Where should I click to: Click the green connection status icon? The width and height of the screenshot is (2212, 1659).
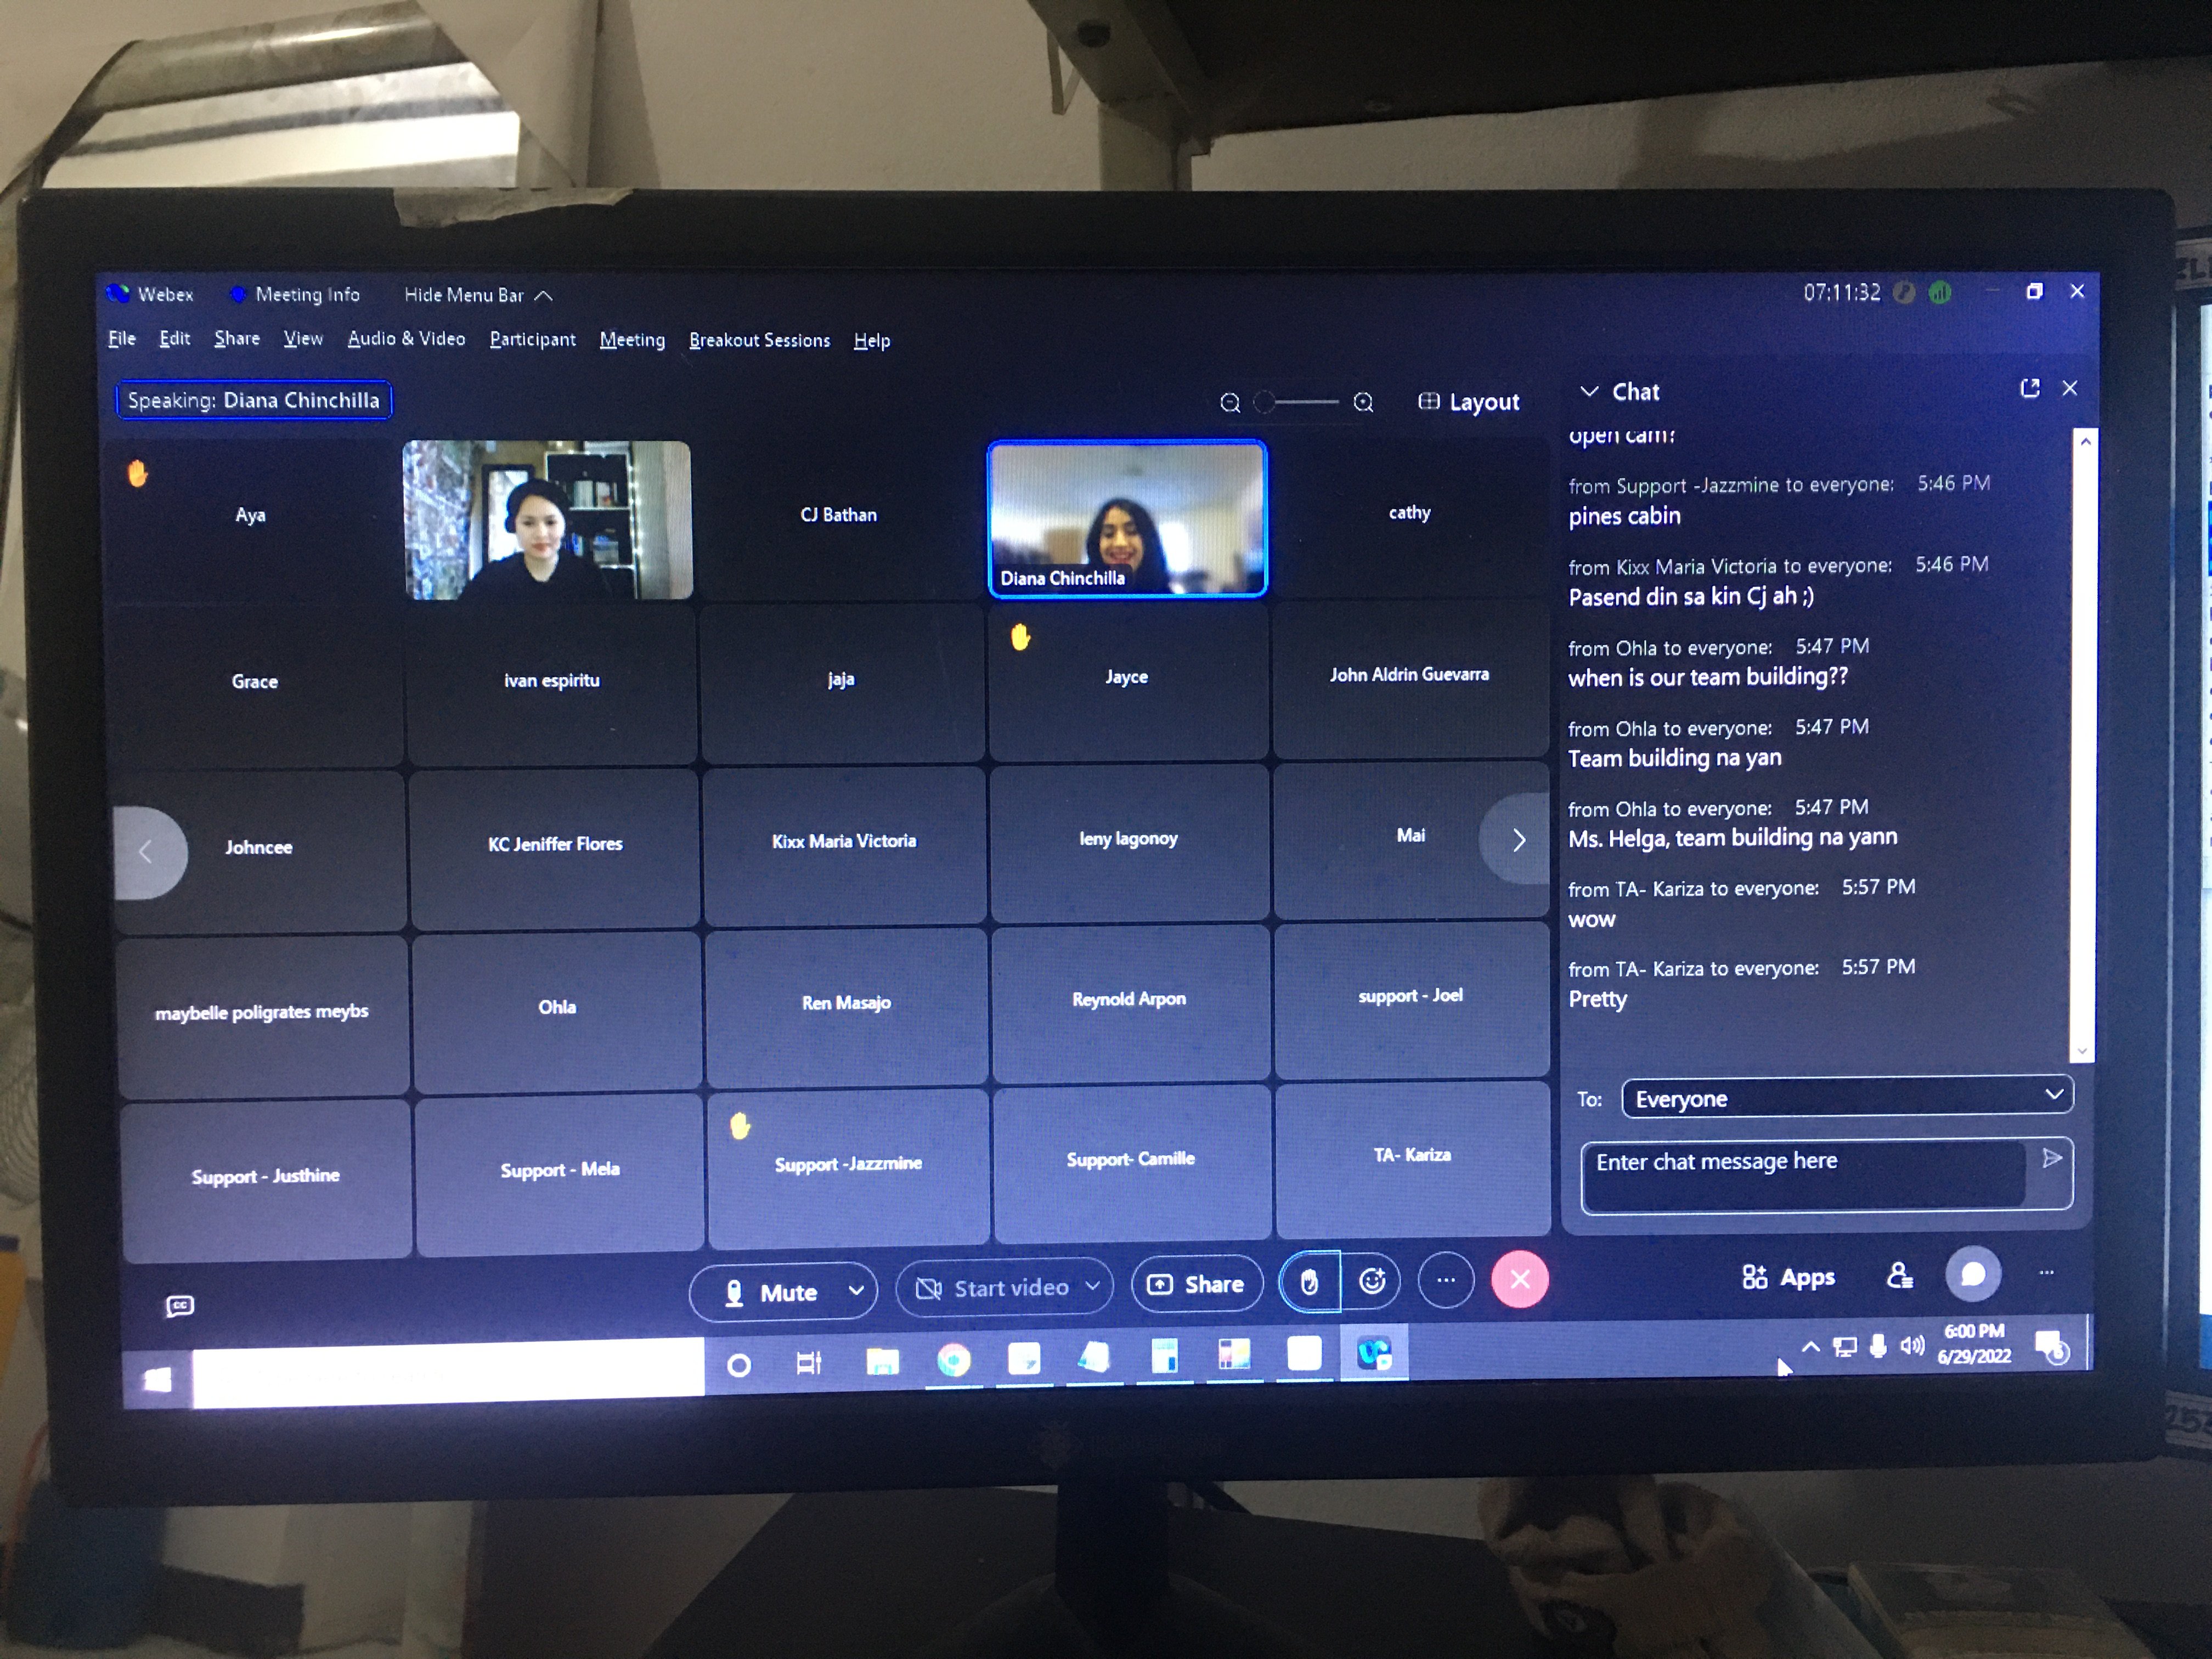point(1940,292)
